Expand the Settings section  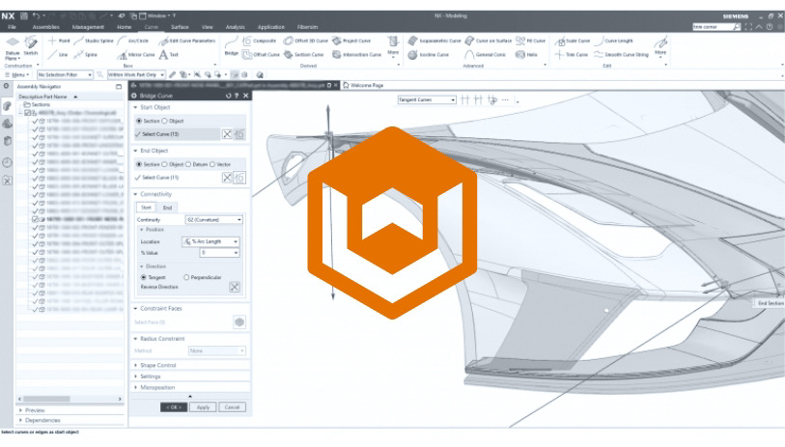136,377
